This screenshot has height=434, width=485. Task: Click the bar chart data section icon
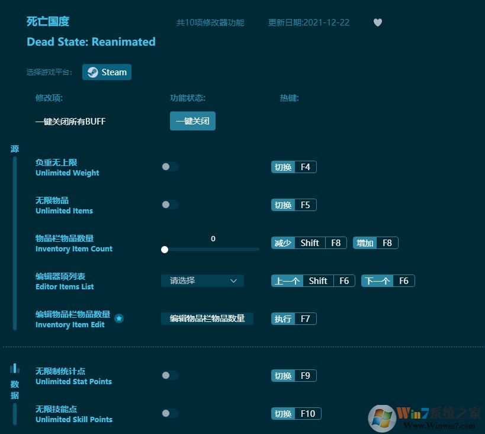click(x=15, y=368)
